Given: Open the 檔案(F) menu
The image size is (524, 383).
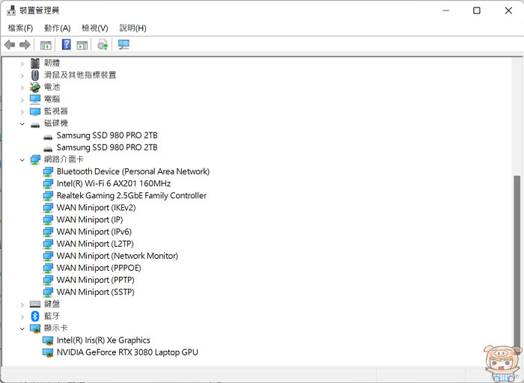Looking at the screenshot, I should 20,28.
